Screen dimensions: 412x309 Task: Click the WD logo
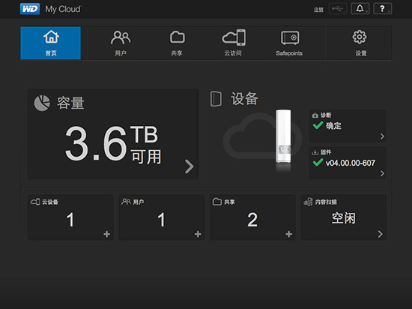[x=30, y=9]
